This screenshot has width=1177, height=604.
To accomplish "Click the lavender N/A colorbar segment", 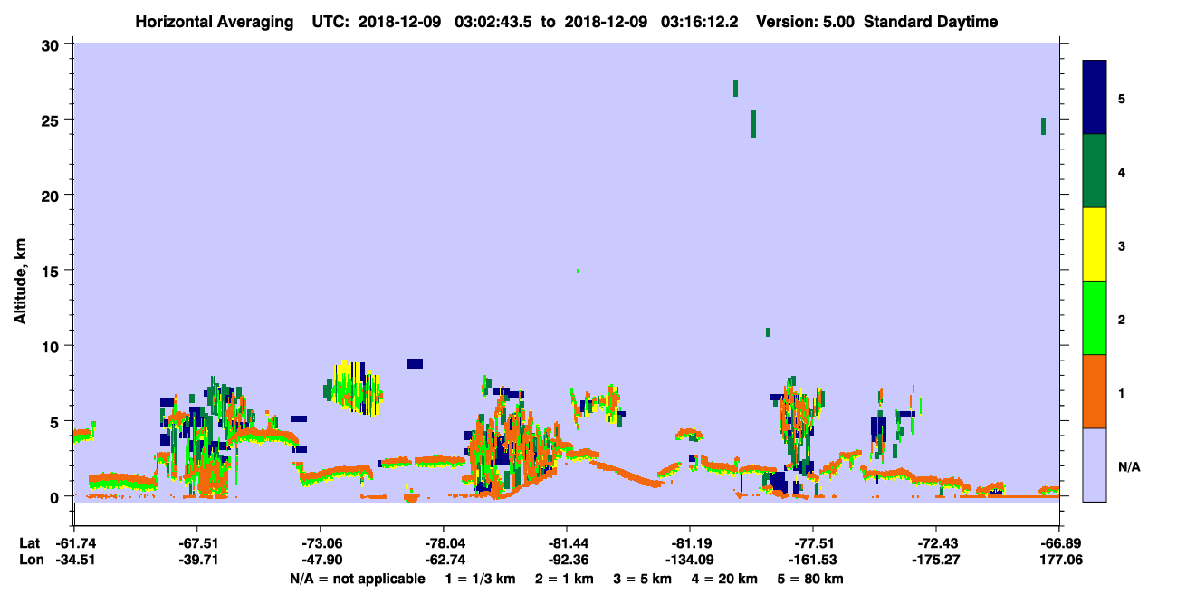I will (1095, 465).
